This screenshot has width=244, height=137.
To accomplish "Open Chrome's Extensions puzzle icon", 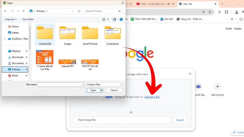I will (x=226, y=12).
